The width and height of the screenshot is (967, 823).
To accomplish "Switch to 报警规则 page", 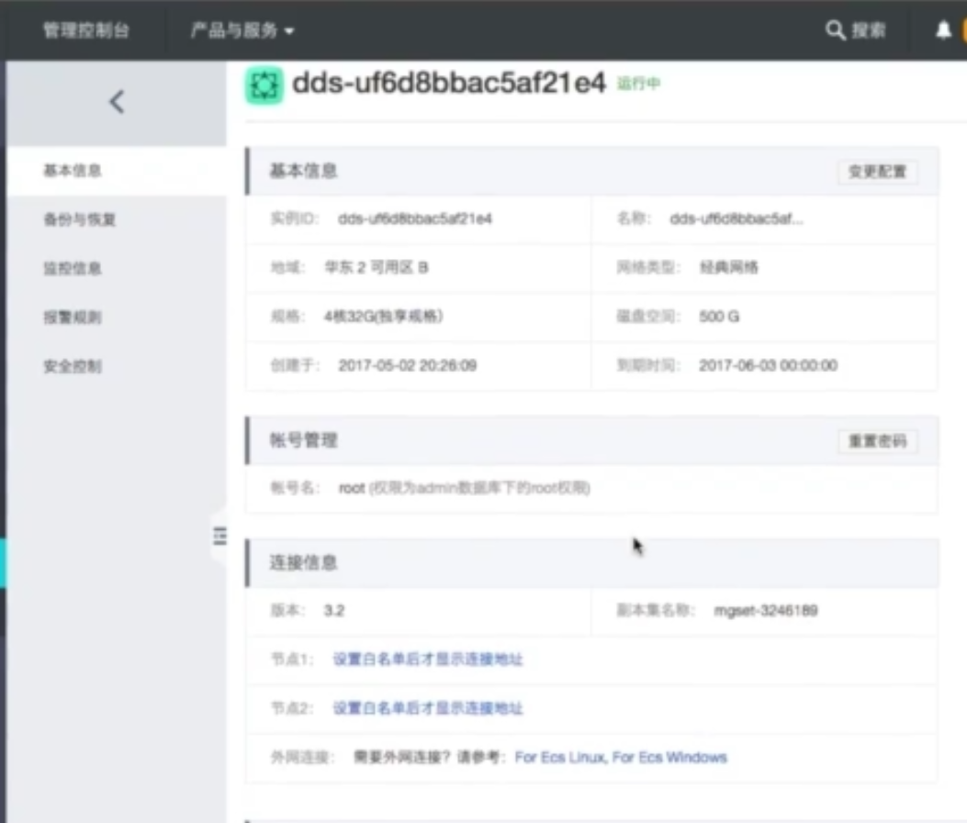I will click(73, 318).
